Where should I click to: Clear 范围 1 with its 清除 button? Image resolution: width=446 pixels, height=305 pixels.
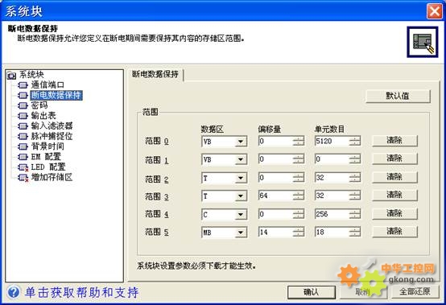tap(394, 159)
